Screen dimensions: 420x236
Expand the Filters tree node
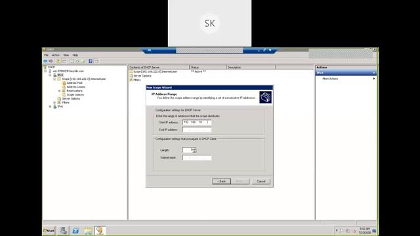pyautogui.click(x=54, y=102)
